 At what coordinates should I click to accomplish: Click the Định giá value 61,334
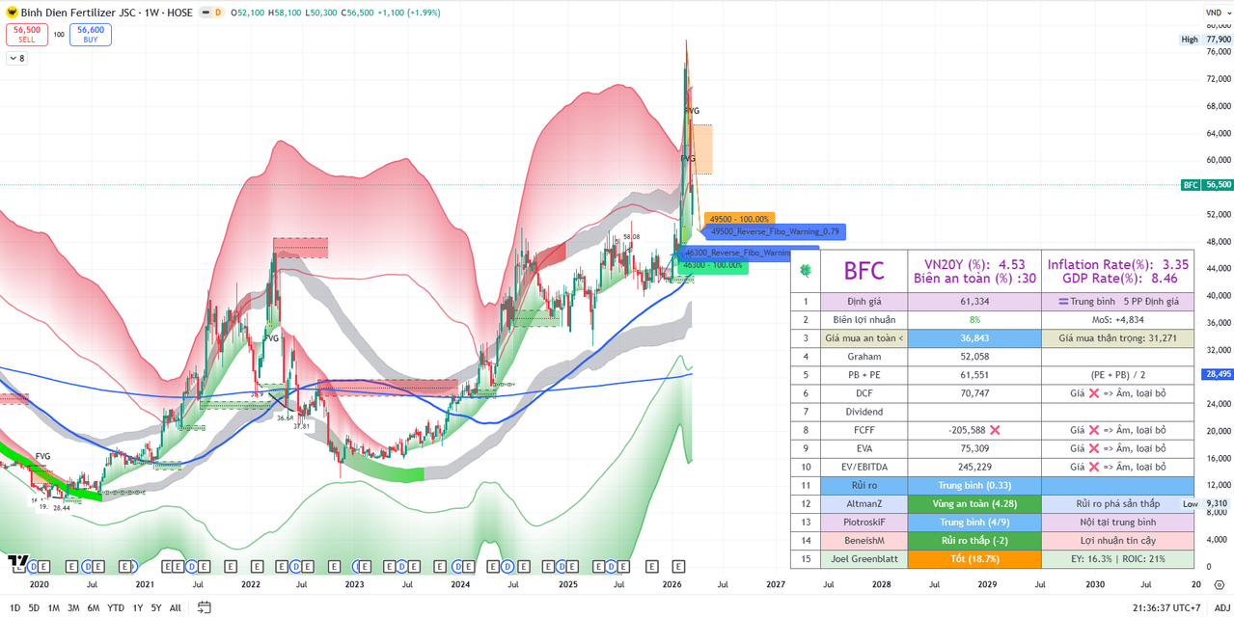tap(974, 302)
